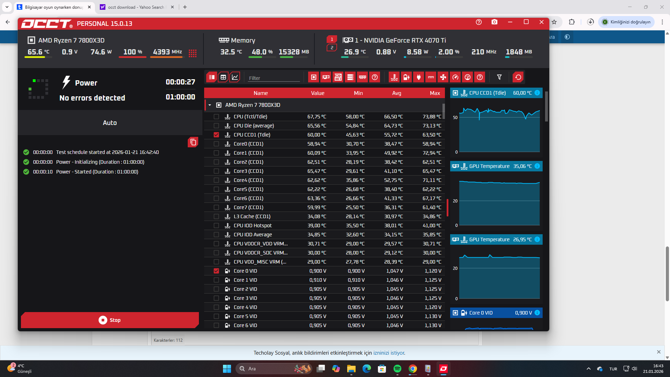Check the CPU (Tctl/Tdie) row checkbox
The height and width of the screenshot is (377, 670).
click(x=216, y=117)
